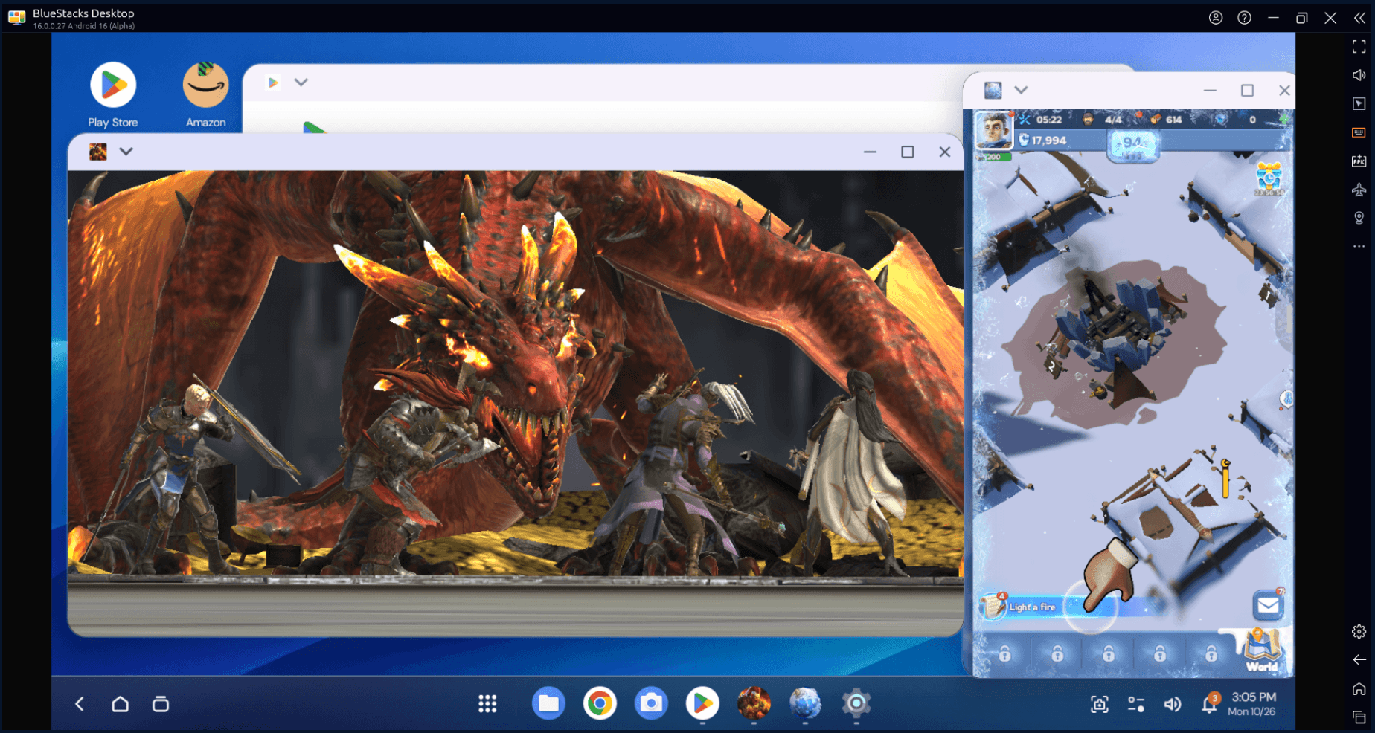This screenshot has width=1375, height=733.
Task: Open the timed gift box reward
Action: pyautogui.click(x=1269, y=179)
